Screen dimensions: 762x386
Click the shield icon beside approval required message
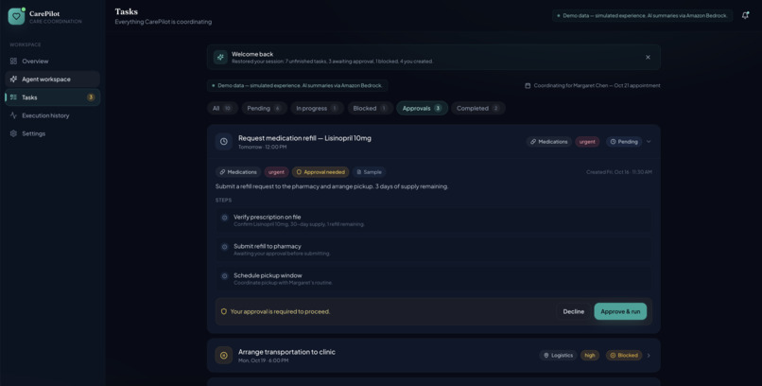pyautogui.click(x=224, y=311)
